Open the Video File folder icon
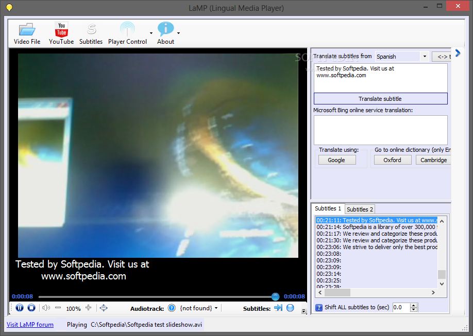The height and width of the screenshot is (336, 473). 27,29
